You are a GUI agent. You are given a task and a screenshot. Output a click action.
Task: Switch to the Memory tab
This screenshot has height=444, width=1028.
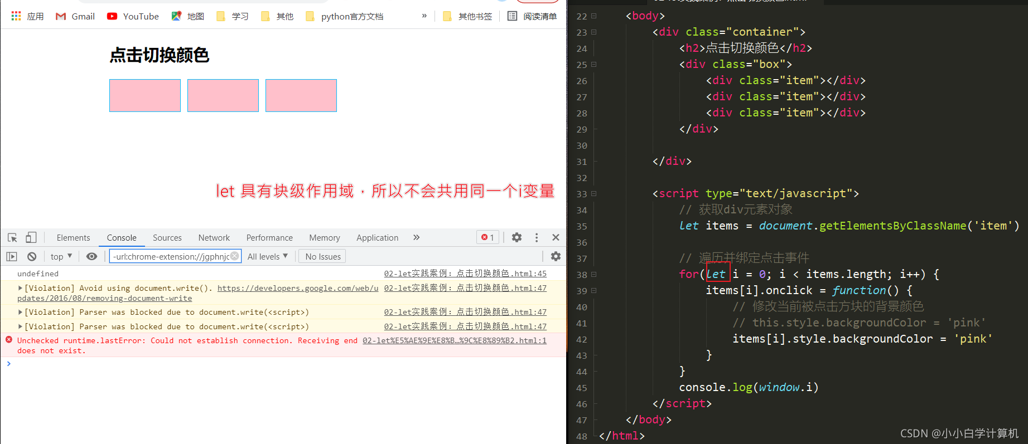coord(325,237)
